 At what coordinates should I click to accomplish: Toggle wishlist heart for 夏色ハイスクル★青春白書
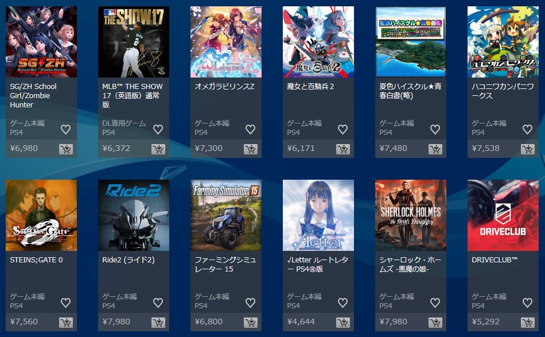tap(435, 129)
